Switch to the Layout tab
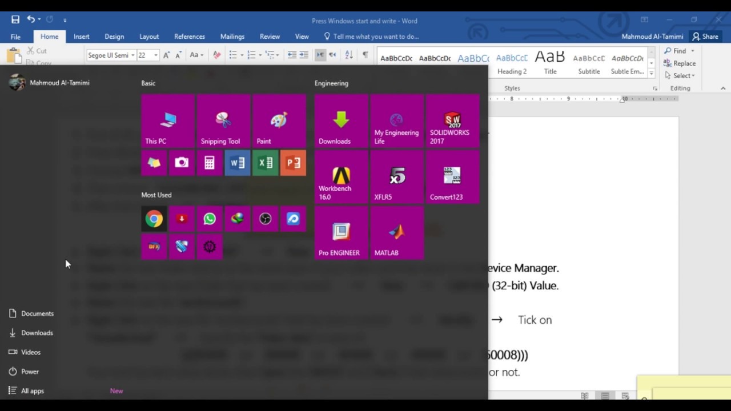Screen dimensions: 731x411 [x=149, y=37]
